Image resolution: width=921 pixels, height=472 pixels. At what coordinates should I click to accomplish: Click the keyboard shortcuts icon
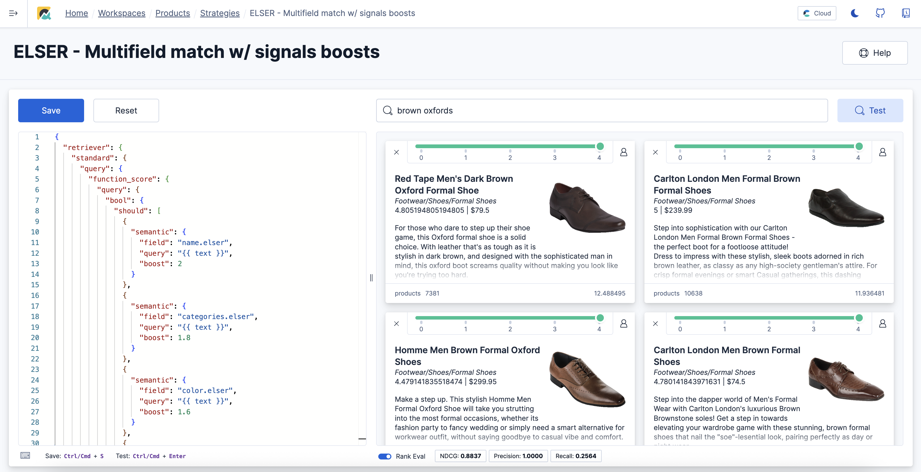coord(25,455)
